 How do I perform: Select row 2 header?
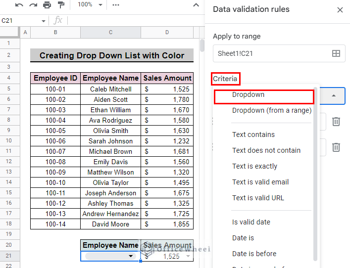[x=9, y=55]
